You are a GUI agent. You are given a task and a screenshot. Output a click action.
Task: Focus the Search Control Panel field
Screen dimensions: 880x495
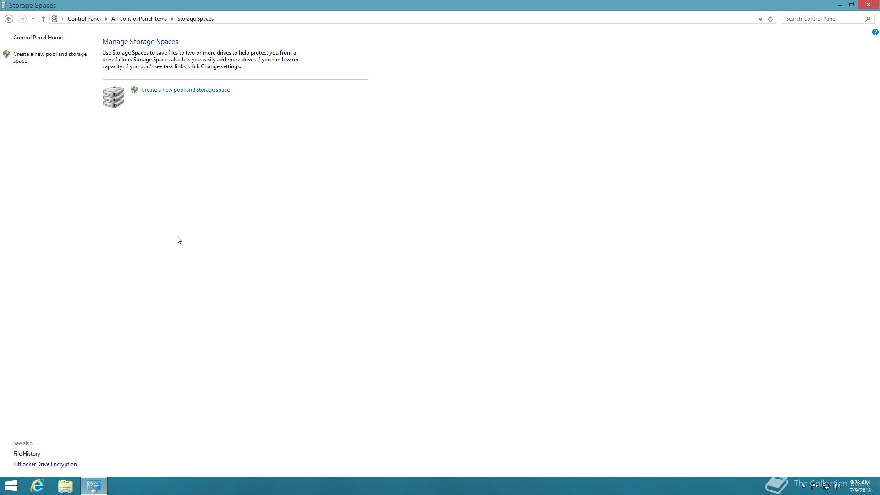823,19
